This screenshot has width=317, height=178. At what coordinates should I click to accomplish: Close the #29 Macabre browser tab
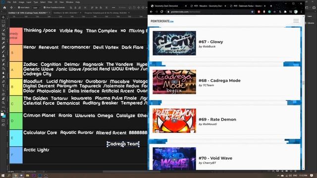coord(225,6)
